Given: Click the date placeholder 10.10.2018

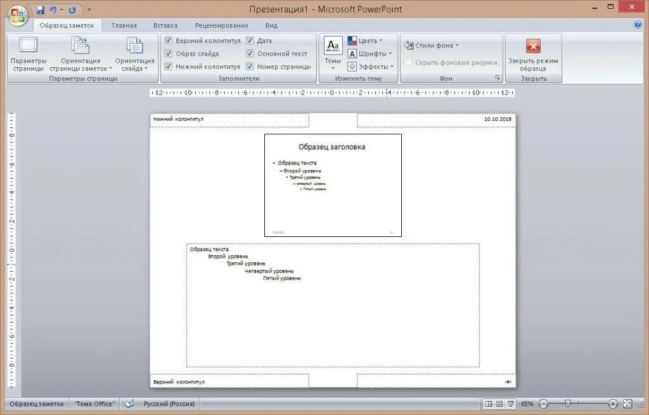Looking at the screenshot, I should coord(436,120).
